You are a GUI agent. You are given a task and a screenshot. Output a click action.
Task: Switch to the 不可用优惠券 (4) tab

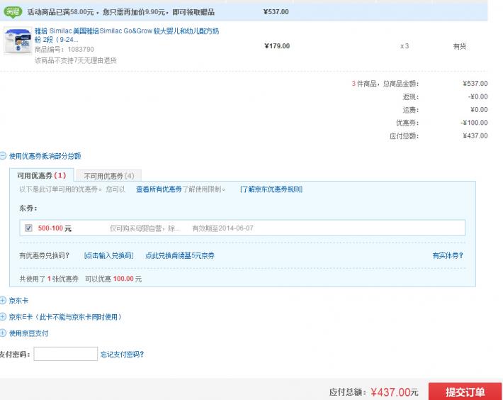point(109,175)
